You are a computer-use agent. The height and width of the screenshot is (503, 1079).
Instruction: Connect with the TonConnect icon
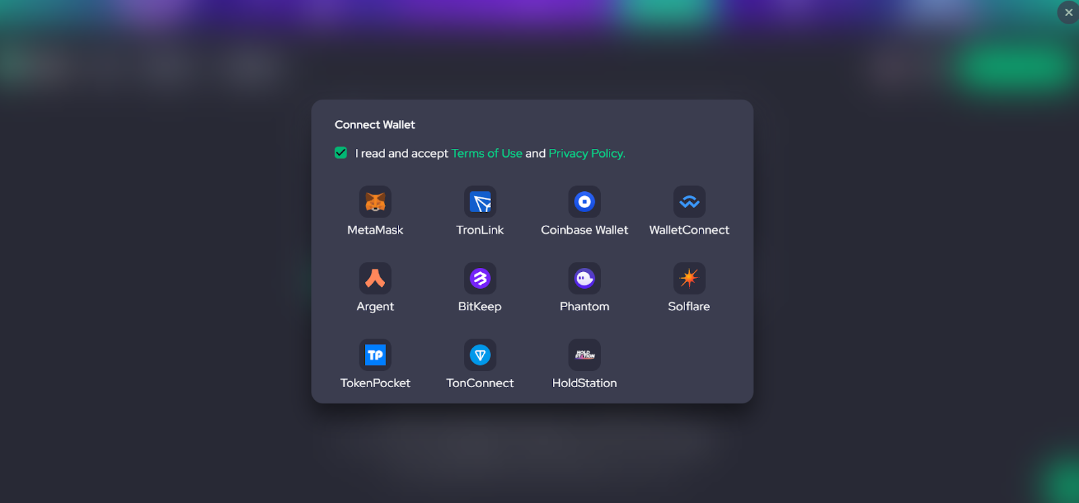[480, 355]
